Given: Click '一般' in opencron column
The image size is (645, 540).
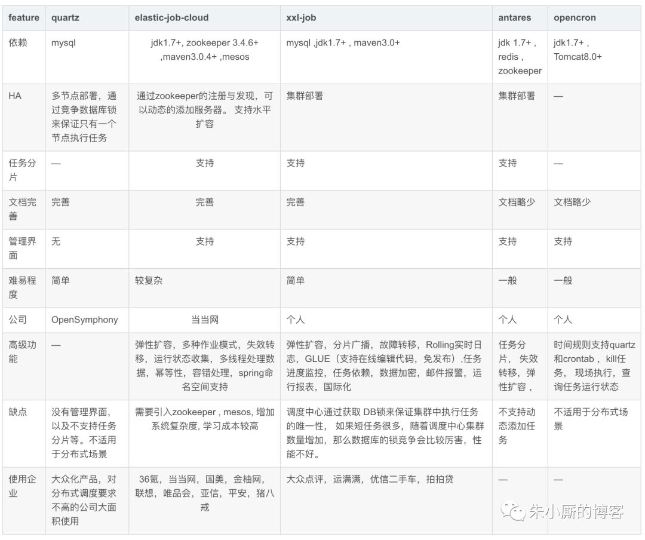Looking at the screenshot, I should tap(563, 281).
